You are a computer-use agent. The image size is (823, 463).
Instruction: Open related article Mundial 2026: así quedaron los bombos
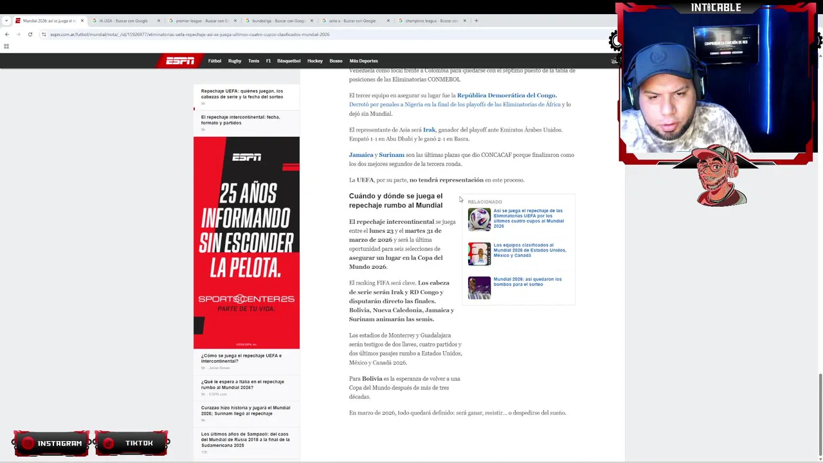pyautogui.click(x=527, y=282)
